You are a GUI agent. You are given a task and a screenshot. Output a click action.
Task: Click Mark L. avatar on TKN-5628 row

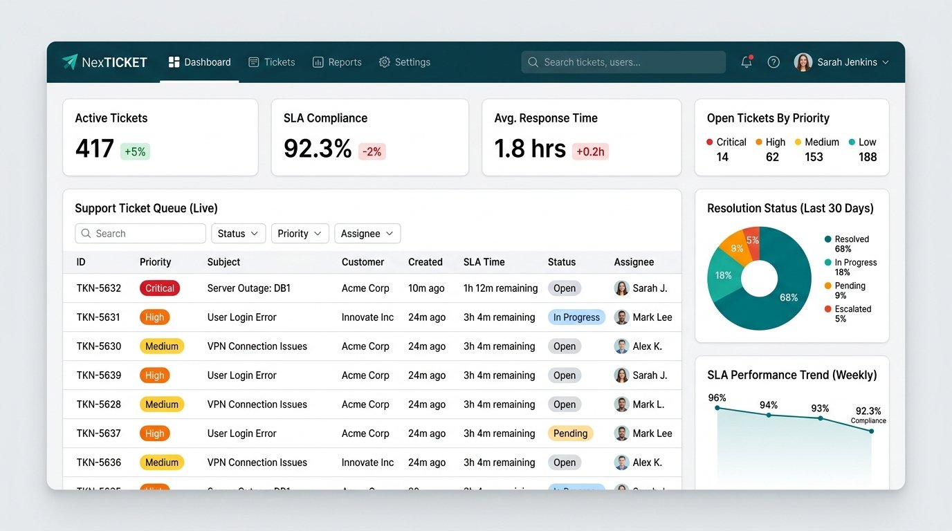pos(622,404)
